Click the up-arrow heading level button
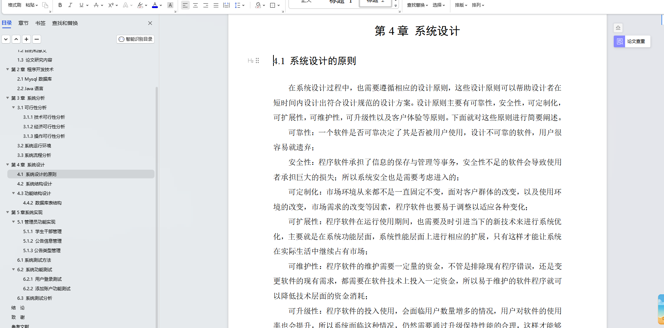The width and height of the screenshot is (664, 328). point(16,39)
